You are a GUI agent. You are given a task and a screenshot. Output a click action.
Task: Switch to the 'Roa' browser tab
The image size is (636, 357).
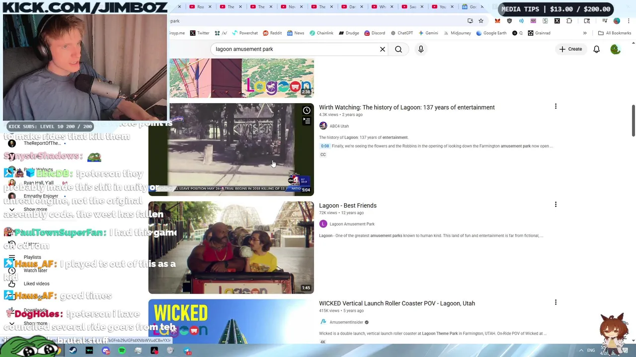tap(200, 7)
